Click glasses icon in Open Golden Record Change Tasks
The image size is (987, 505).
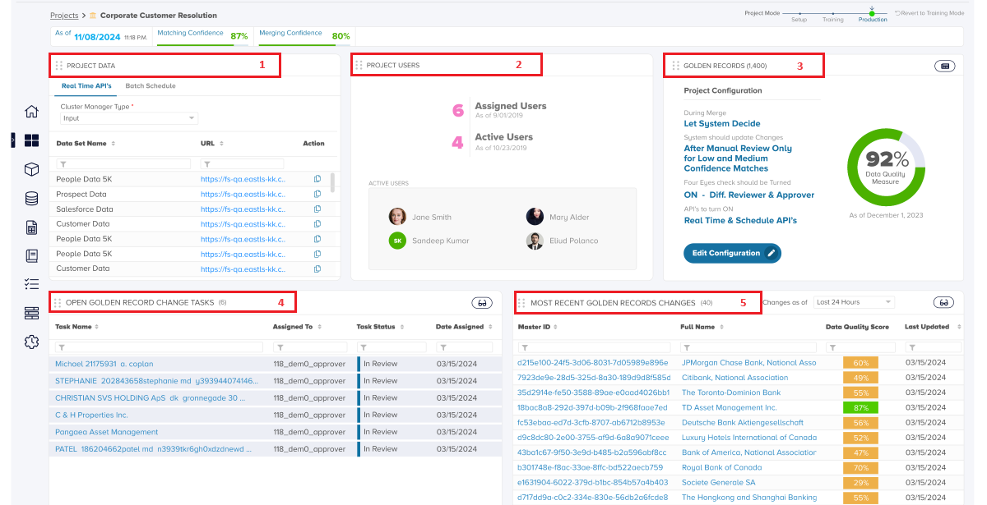(x=482, y=303)
